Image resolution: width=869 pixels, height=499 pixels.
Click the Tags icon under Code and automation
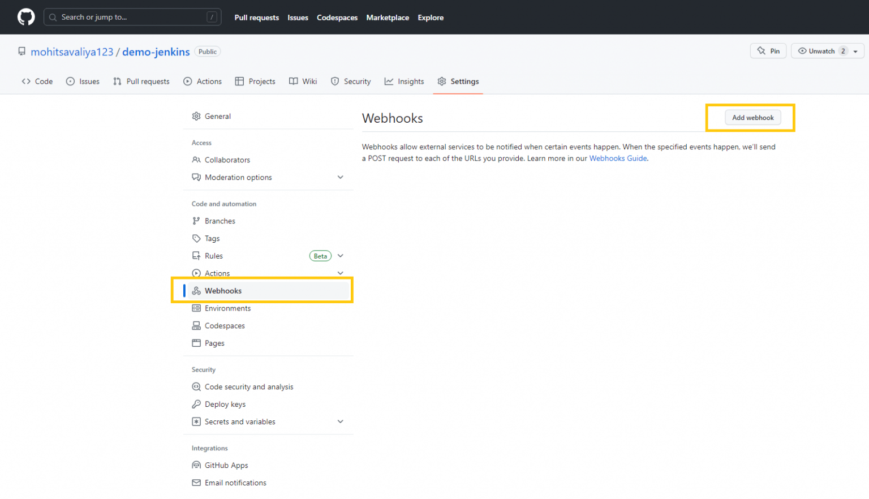196,238
